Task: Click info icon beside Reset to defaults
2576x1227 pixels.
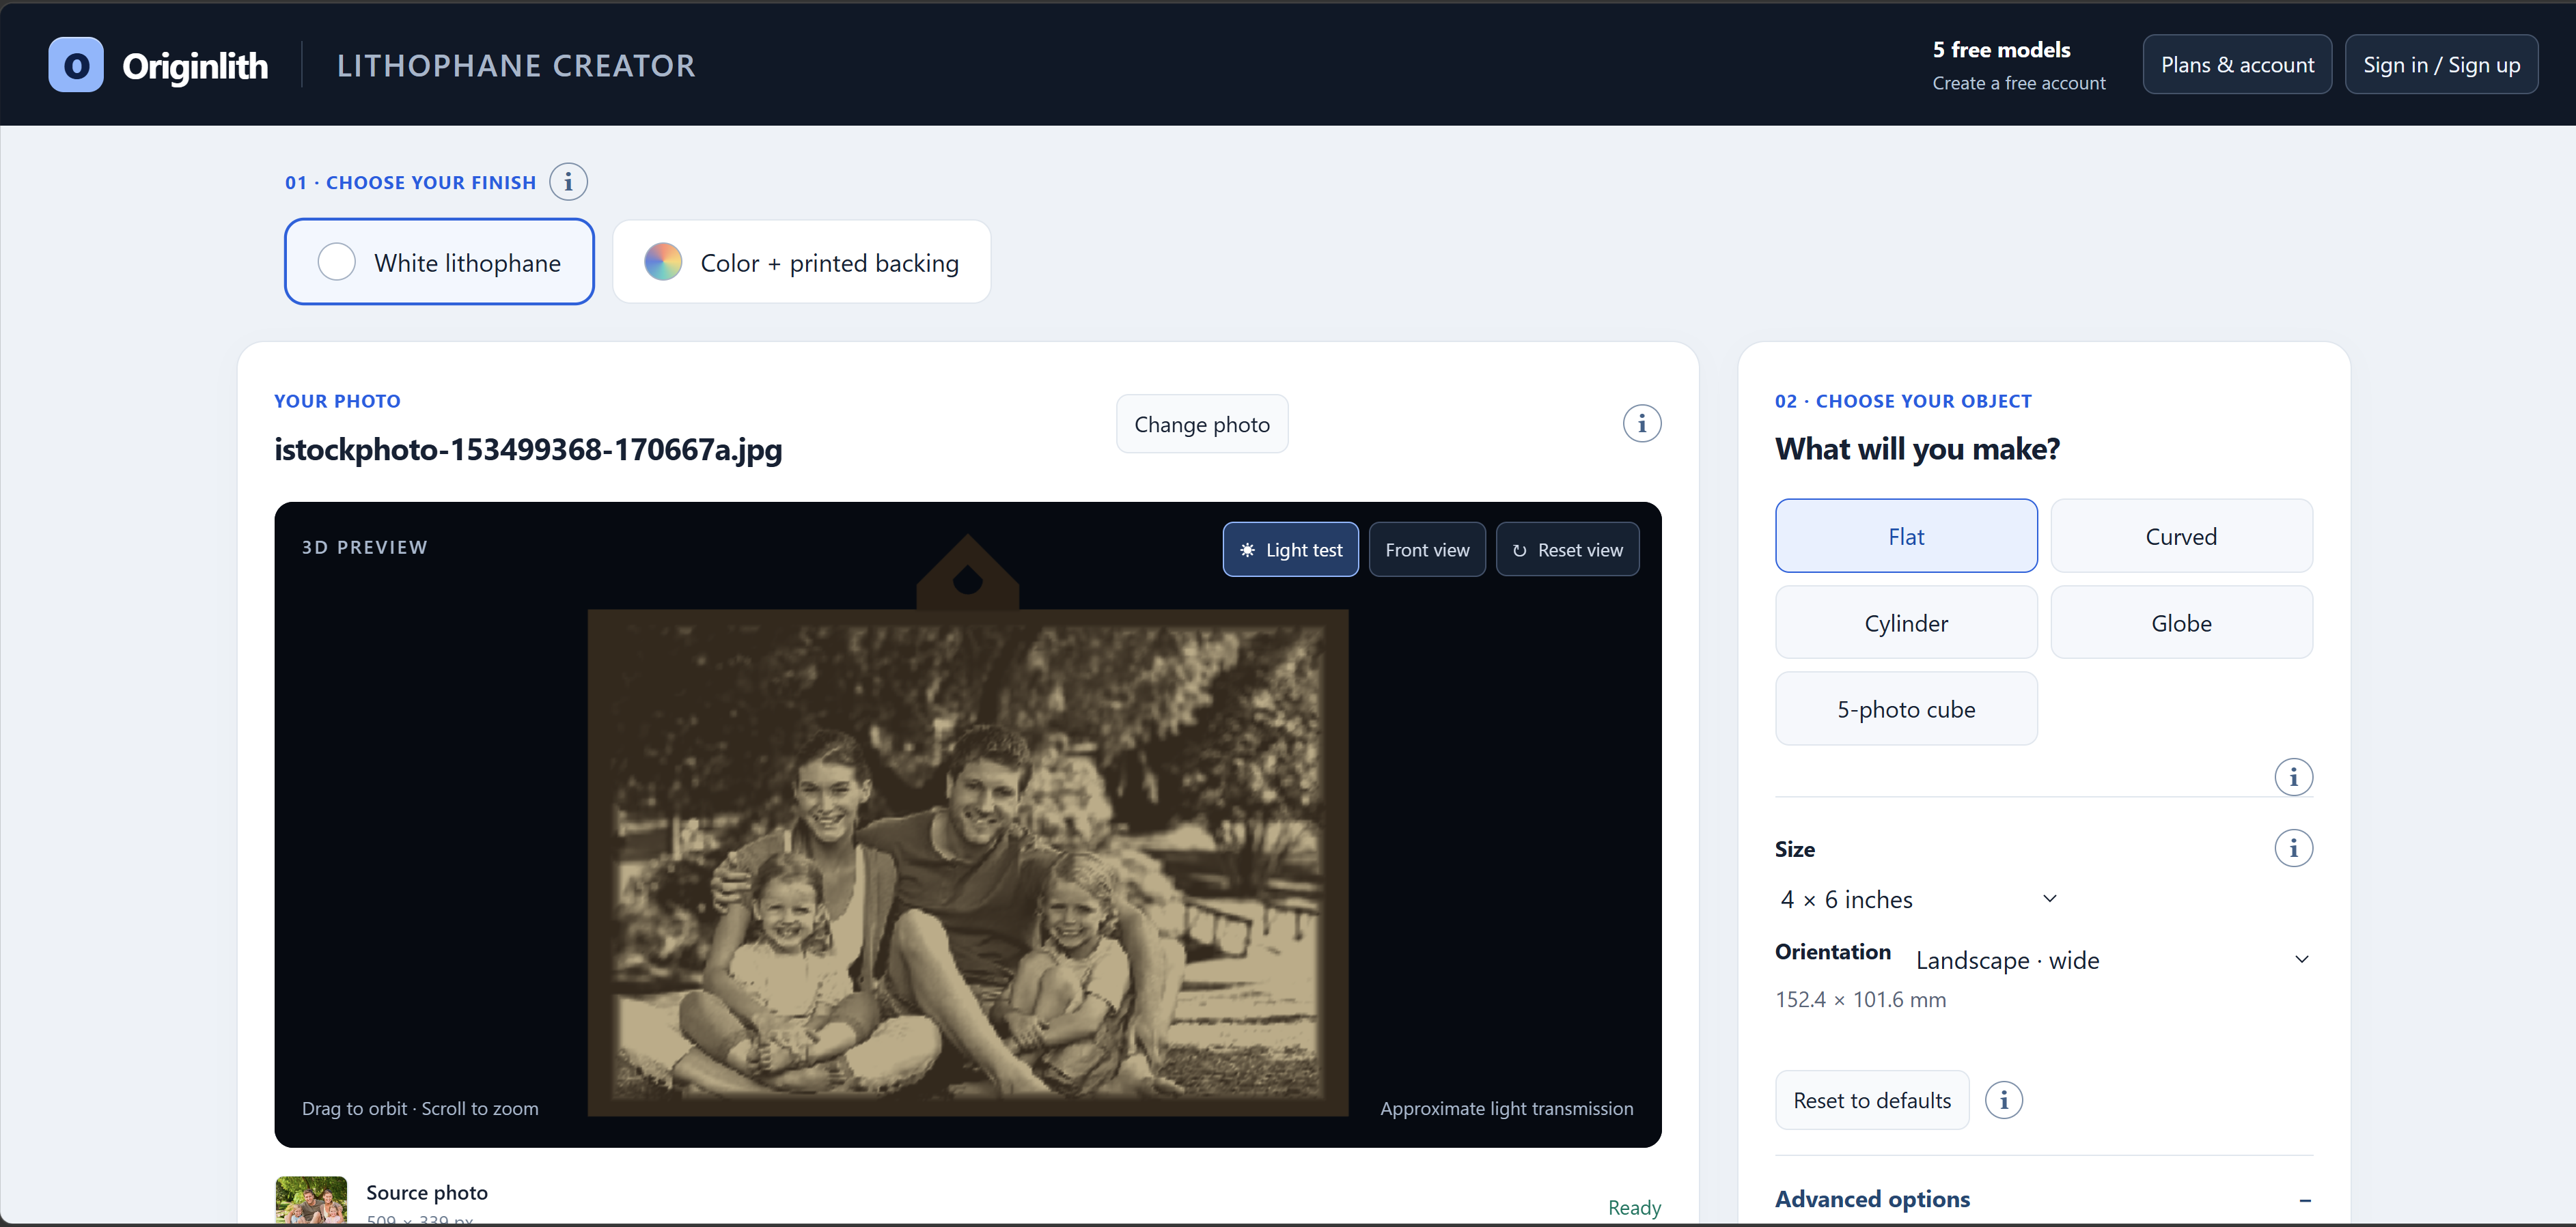Action: click(x=2003, y=1100)
